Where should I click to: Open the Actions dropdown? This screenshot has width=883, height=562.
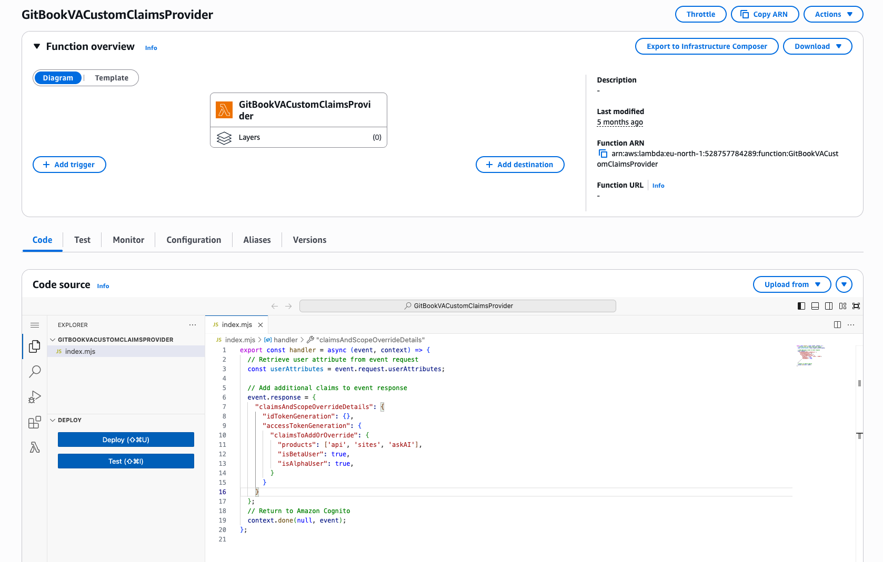point(833,14)
